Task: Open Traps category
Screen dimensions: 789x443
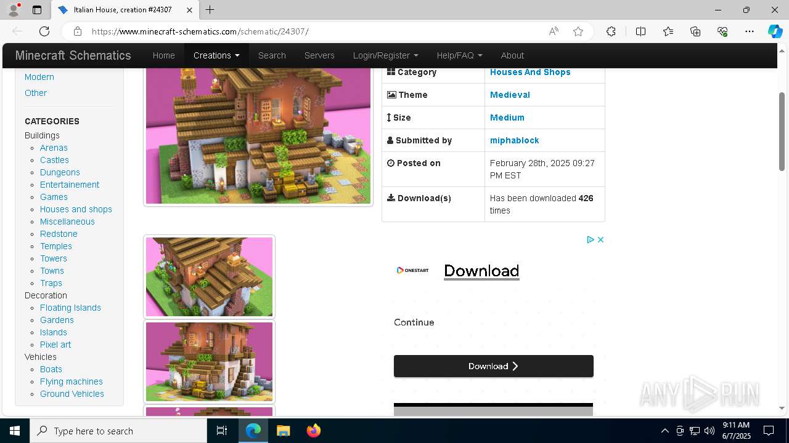Action: point(51,283)
